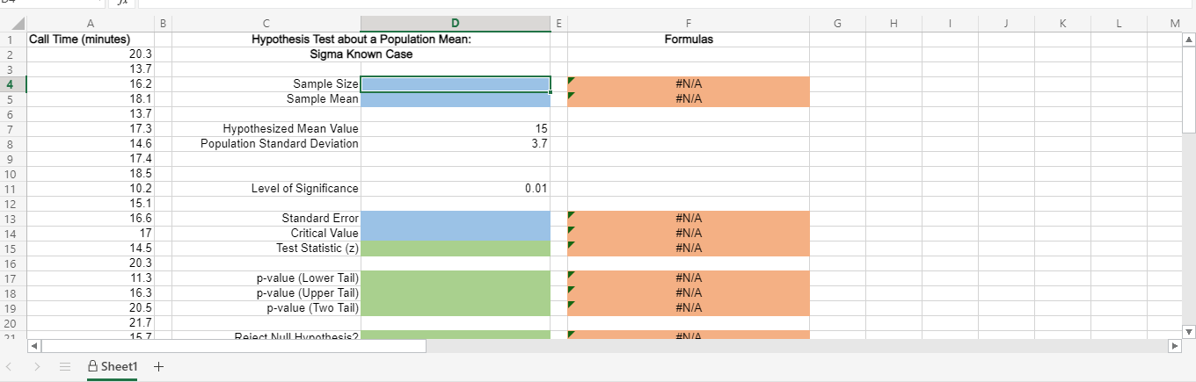
Task: Click the p-value (Upper Tail) green cell
Action: point(456,293)
